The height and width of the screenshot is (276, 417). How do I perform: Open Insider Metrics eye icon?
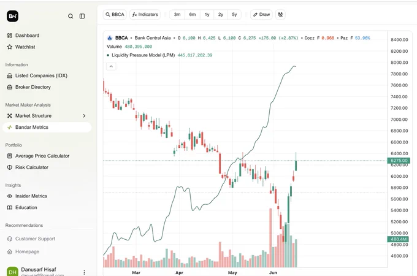pyautogui.click(x=10, y=196)
